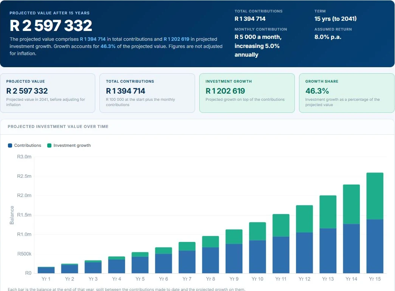Open the Total Contributions summary card
The image size is (395, 291).
coord(147,93)
